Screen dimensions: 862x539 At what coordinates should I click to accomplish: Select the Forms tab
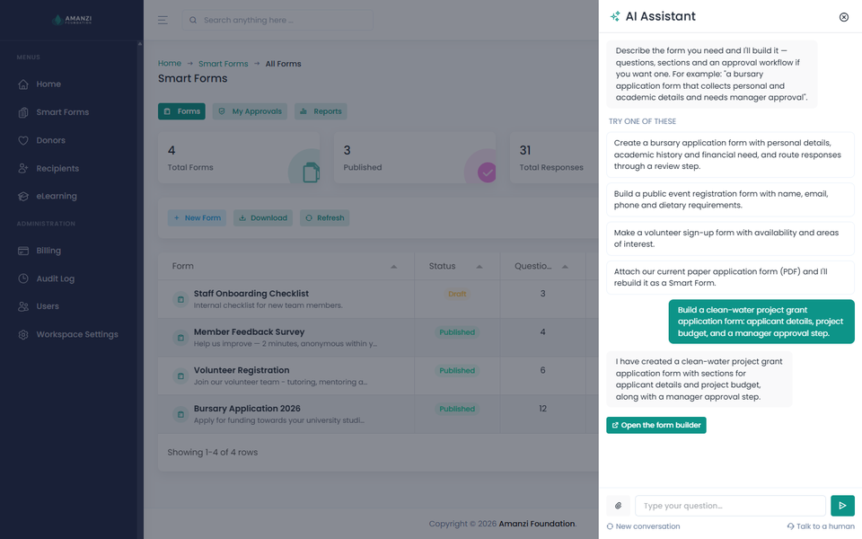181,111
